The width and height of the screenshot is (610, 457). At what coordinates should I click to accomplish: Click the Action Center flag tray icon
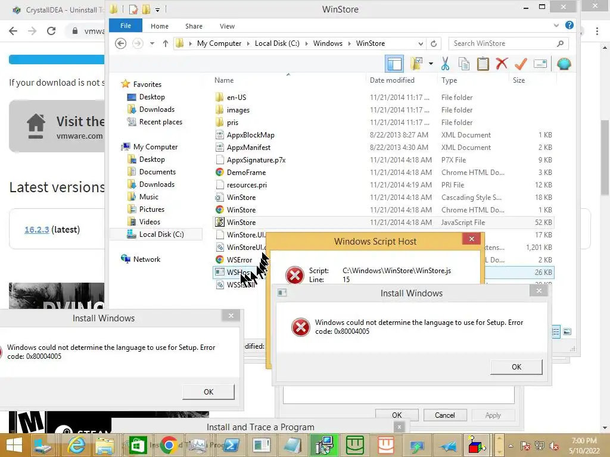525,446
